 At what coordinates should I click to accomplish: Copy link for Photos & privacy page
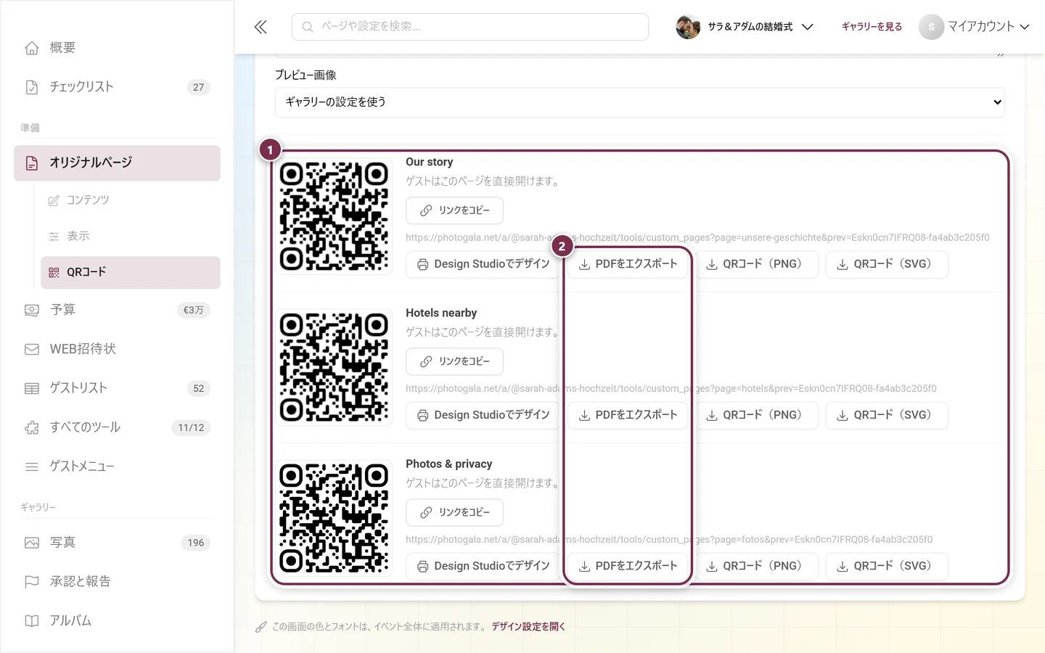click(454, 512)
